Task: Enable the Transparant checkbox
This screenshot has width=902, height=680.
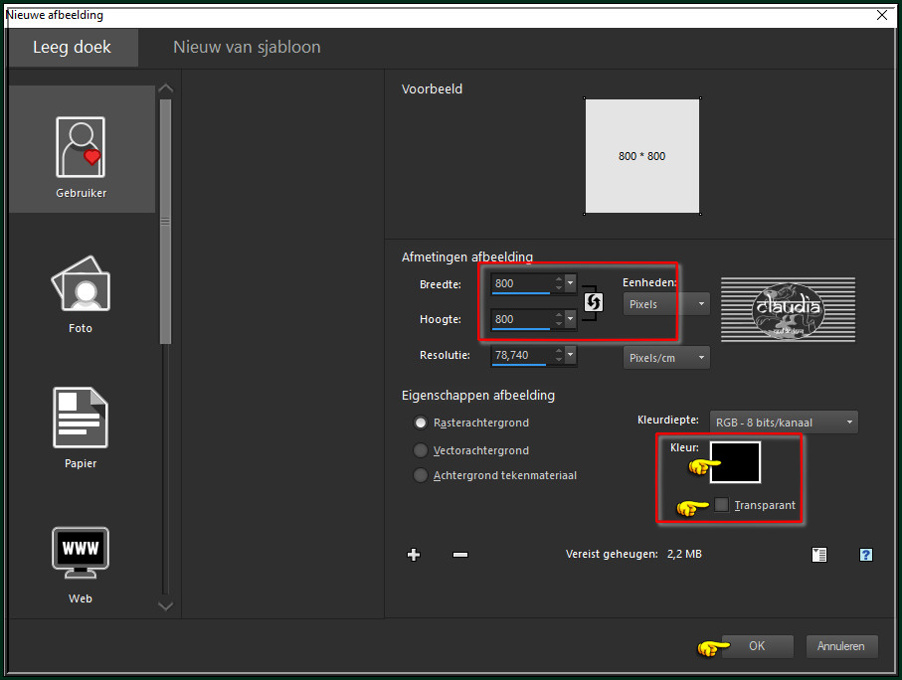Action: click(721, 505)
